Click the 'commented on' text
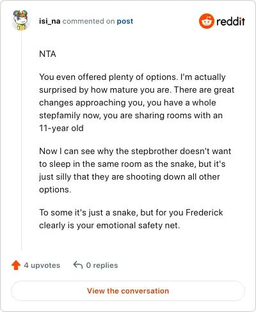 point(88,21)
